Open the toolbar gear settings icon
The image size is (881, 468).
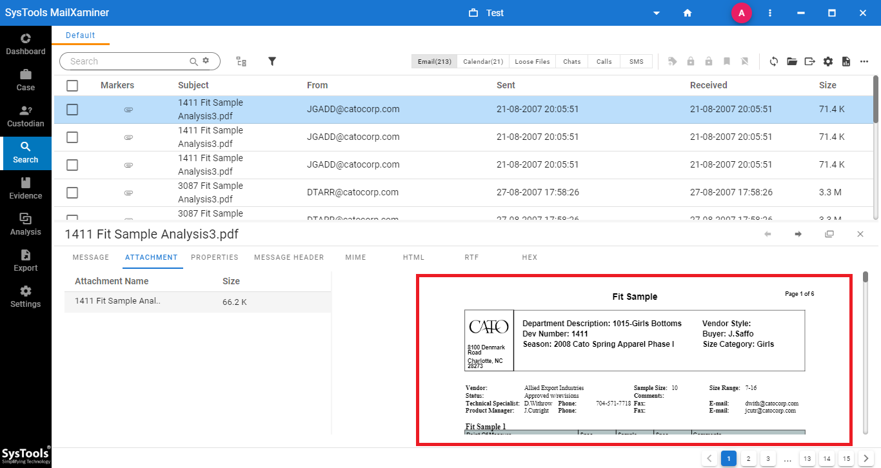828,61
